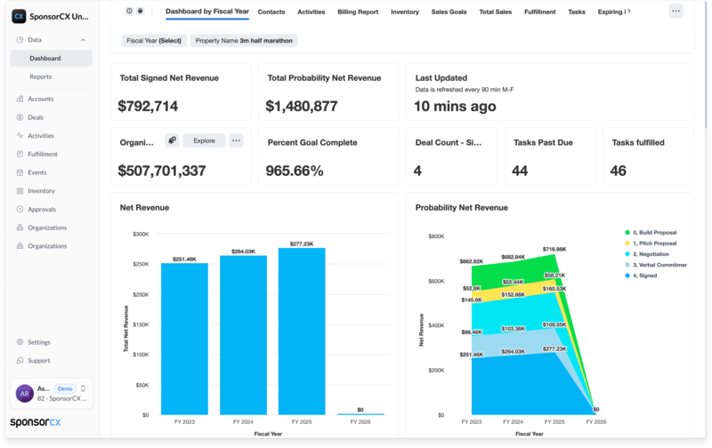Click the Tasks Past Due value 44
The height and width of the screenshot is (448, 712).
(520, 171)
